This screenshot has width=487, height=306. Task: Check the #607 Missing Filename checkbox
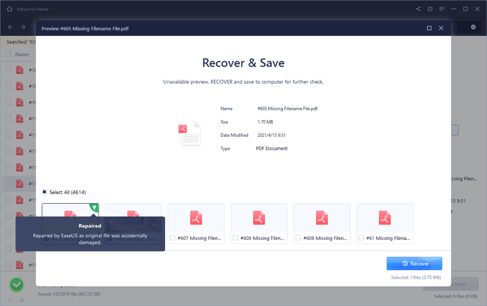[172, 238]
